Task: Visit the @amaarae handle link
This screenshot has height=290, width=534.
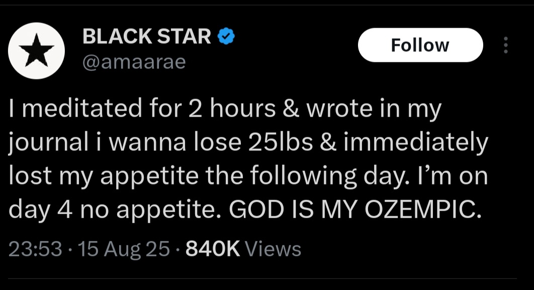Action: pyautogui.click(x=134, y=62)
